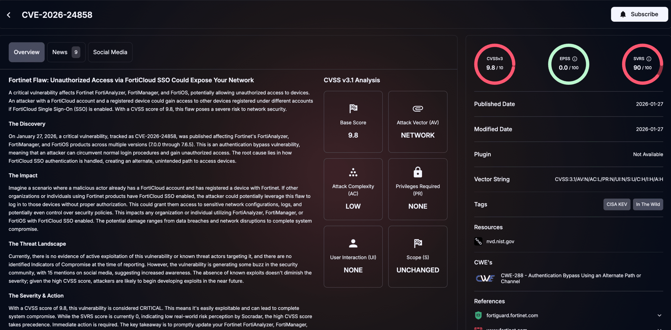The width and height of the screenshot is (671, 330).
Task: Click the Privileges Required NONE value
Action: (418, 206)
